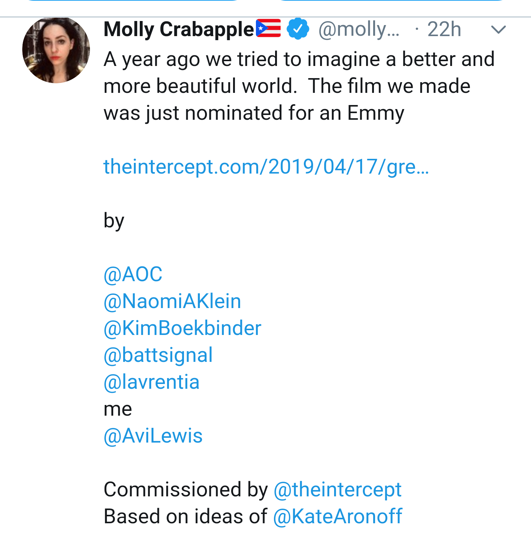The width and height of the screenshot is (531, 538).
Task: Tap the Puerto Rico flag emoji
Action: (x=268, y=28)
